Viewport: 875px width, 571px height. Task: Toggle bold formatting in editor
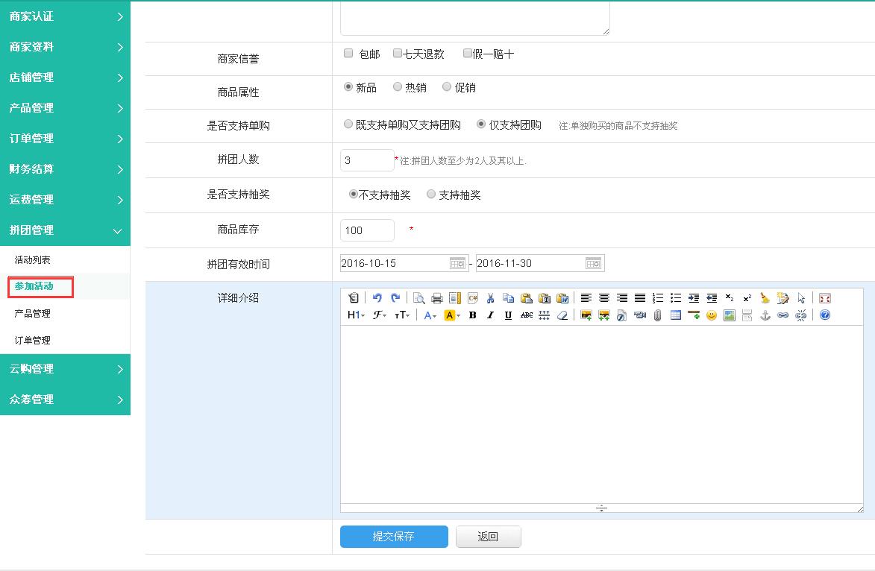pos(472,315)
